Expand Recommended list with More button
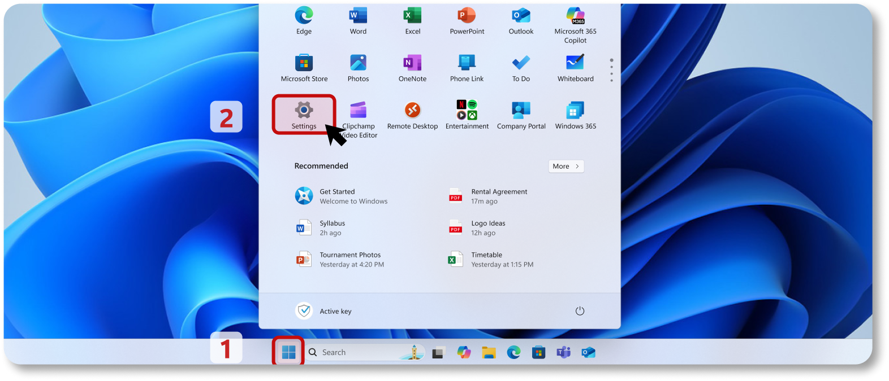 pos(566,167)
